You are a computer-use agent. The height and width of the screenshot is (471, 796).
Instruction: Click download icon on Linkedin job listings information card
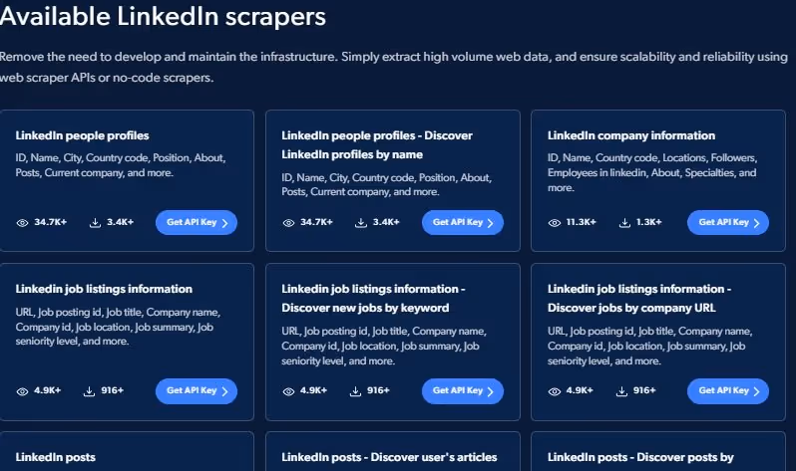tap(89, 391)
